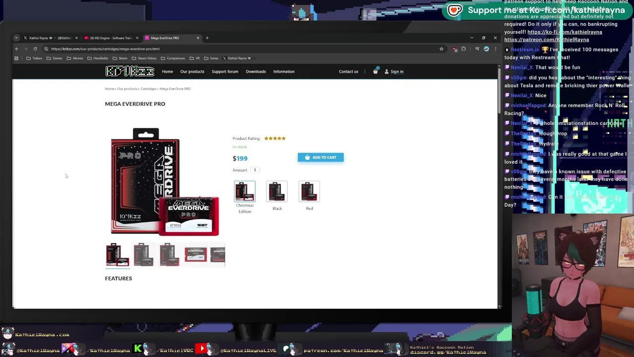Select the second product gallery thumbnail
The height and width of the screenshot is (357, 634).
tap(143, 254)
